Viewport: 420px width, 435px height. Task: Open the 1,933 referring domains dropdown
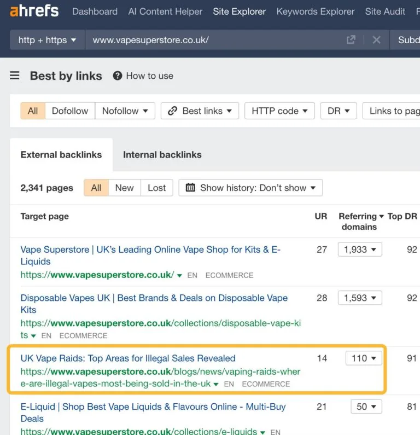(360, 250)
